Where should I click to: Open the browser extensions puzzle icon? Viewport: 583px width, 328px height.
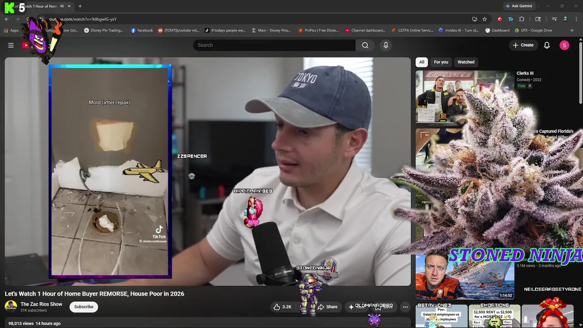coord(522,19)
